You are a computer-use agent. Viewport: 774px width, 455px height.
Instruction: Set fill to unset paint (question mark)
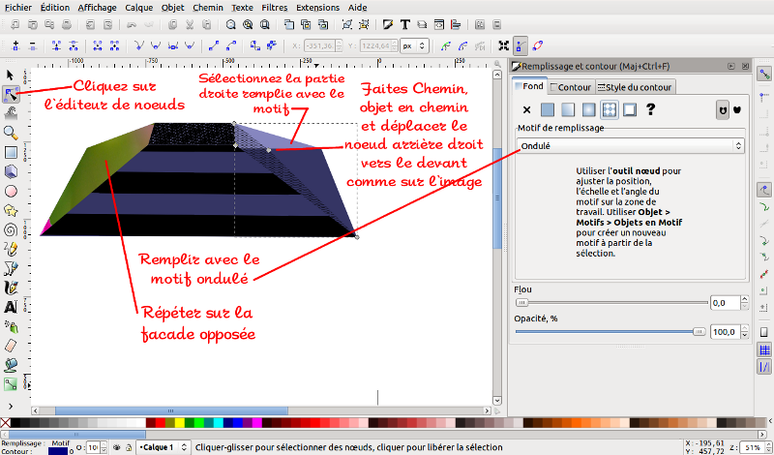(652, 110)
